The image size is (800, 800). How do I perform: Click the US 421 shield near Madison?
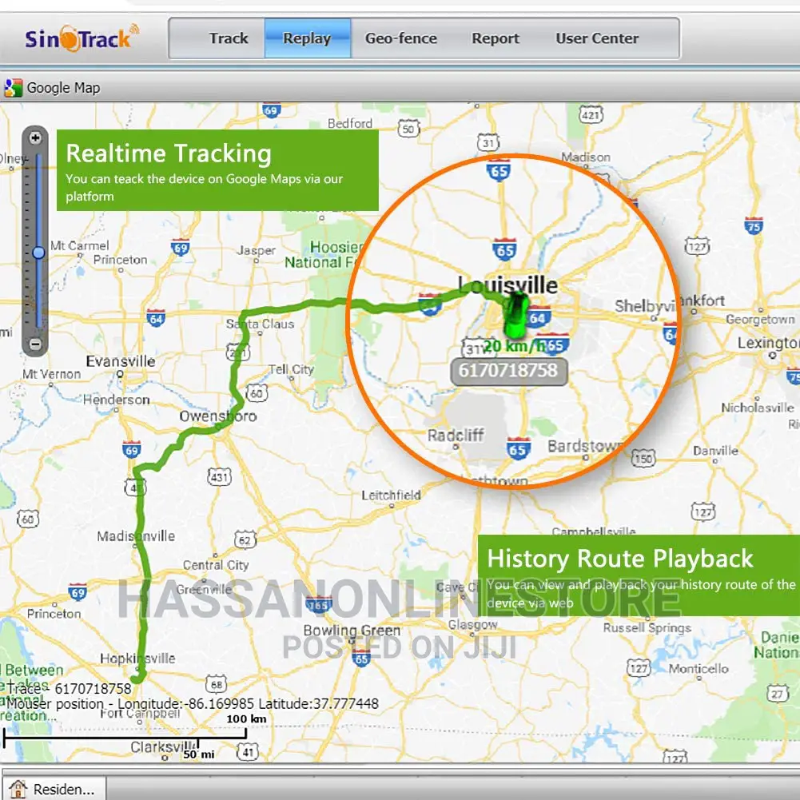(x=591, y=115)
